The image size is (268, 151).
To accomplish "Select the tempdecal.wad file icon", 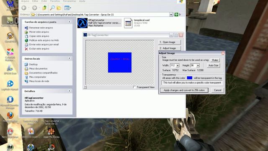I will (x=128, y=23).
